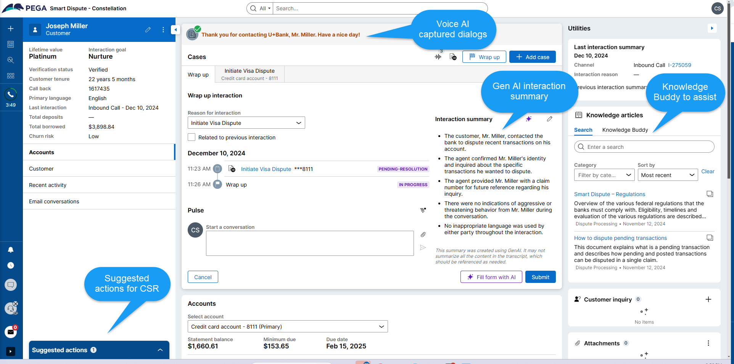Screen dimensions: 734x364
Task: Click the edit pencil icon beside Joseph Miller
Action: click(148, 30)
